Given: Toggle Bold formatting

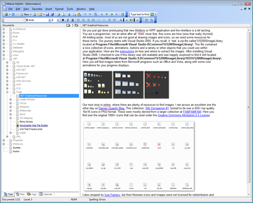Looking at the screenshot, I should tap(63, 20).
